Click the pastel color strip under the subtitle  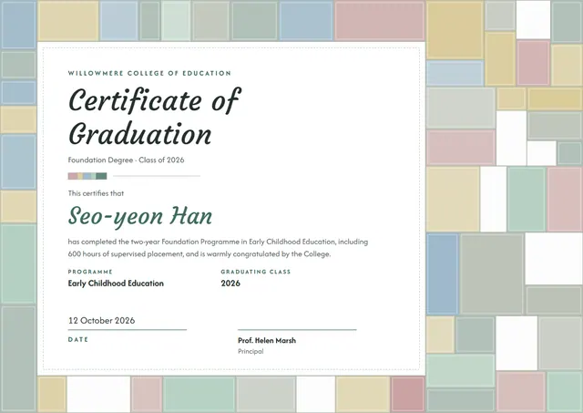click(87, 176)
